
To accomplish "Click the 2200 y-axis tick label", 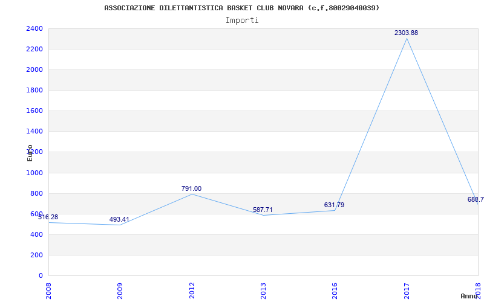I will [x=34, y=50].
